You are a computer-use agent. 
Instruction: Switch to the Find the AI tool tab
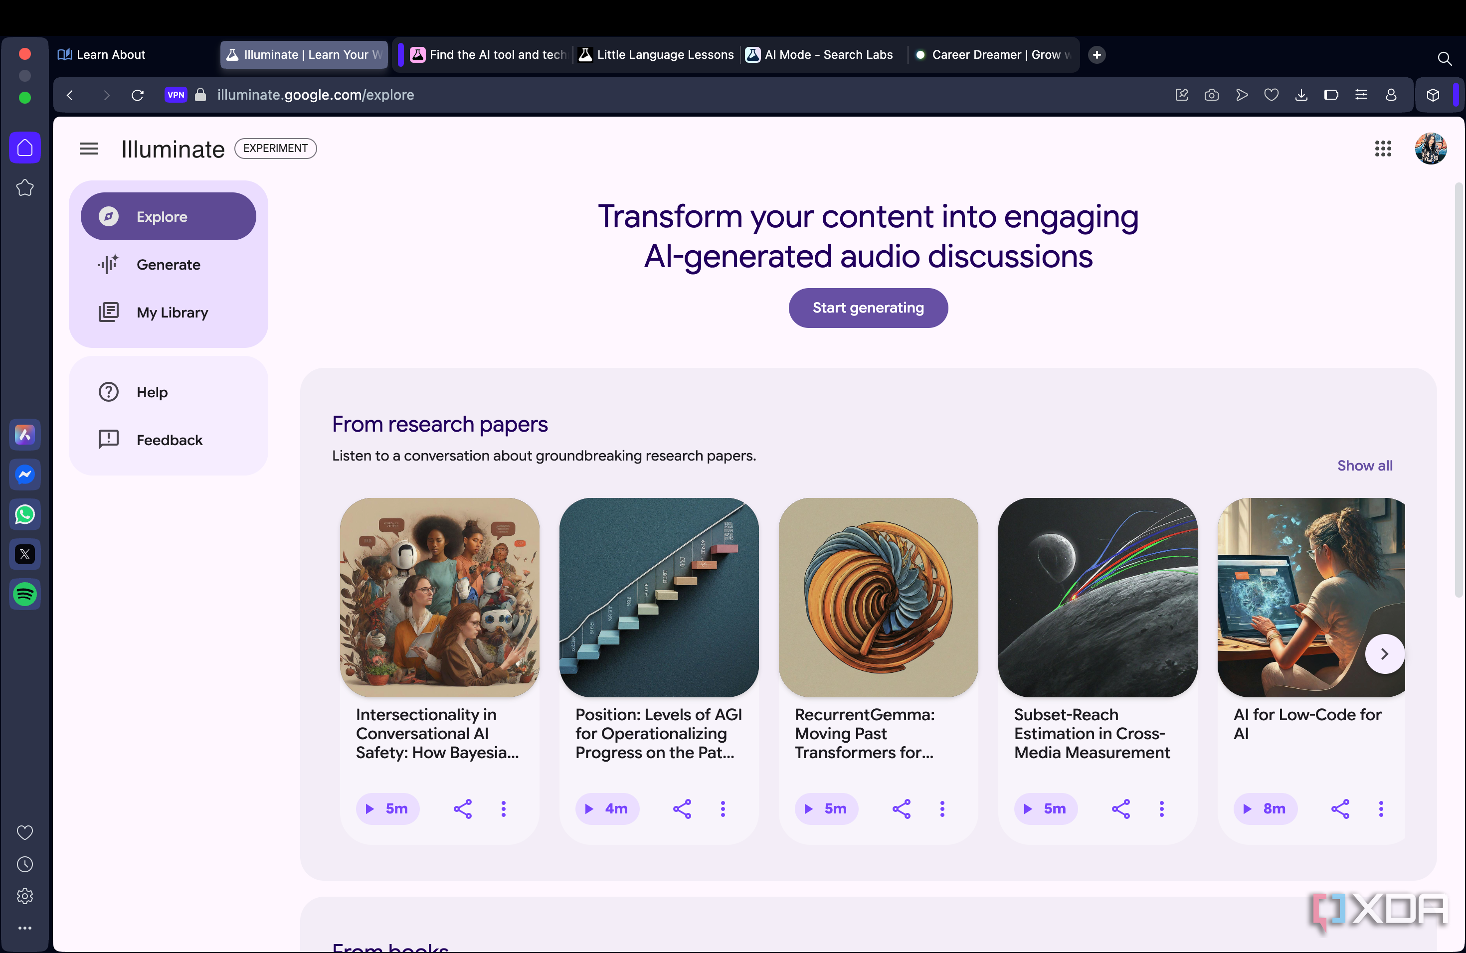(x=488, y=54)
